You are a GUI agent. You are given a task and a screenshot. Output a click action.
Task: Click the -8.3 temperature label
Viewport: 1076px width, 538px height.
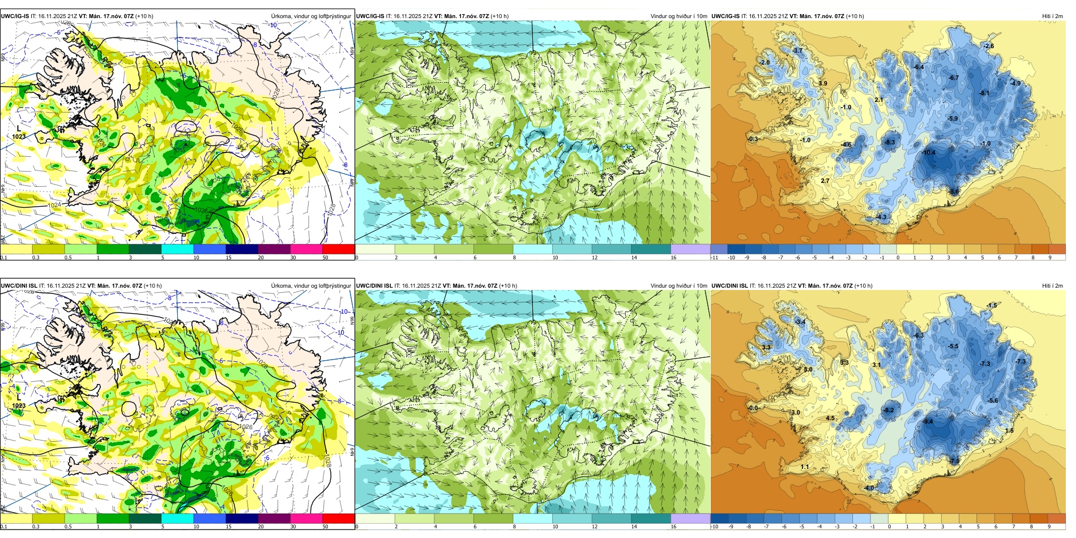click(890, 142)
